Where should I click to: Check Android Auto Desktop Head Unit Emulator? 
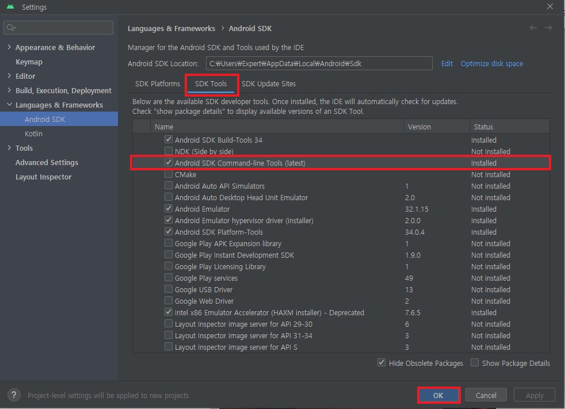point(168,197)
